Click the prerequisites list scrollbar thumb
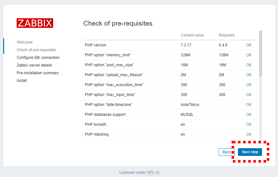Screen dimensions: 278x177 pyautogui.click(x=260, y=54)
